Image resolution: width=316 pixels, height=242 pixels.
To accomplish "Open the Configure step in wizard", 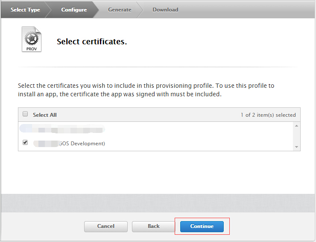I will (x=74, y=10).
